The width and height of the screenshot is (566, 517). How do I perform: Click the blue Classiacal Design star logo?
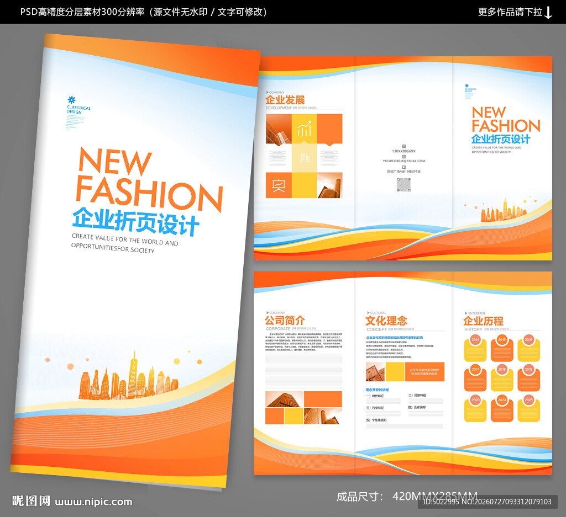point(72,100)
